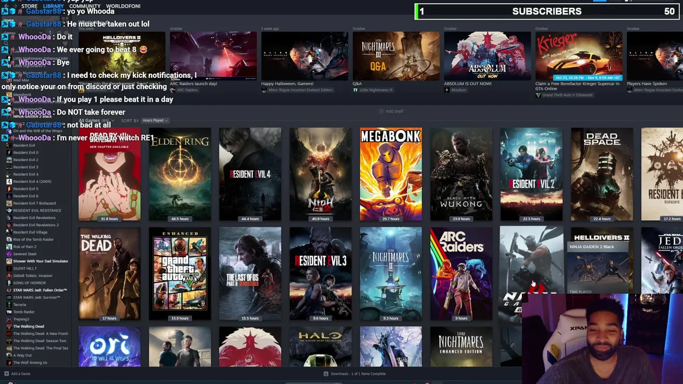Screen dimensions: 683x384
Task: Click Add a Game at bottom left
Action: click(17, 374)
